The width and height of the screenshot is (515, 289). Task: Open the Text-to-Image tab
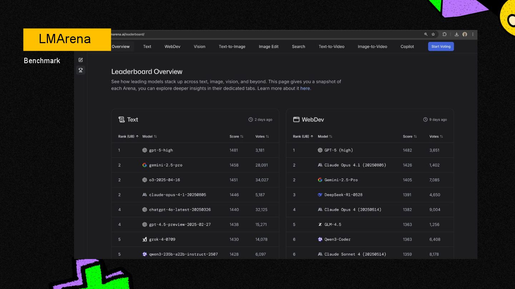[x=232, y=46]
